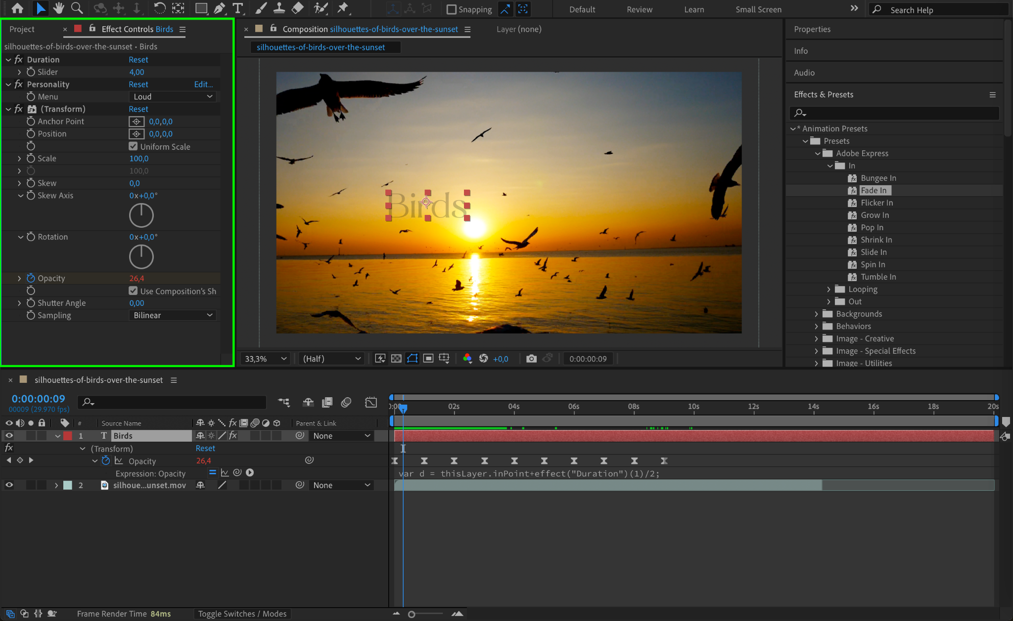Open the Sampling dropdown set to Bilinear

[x=173, y=315]
